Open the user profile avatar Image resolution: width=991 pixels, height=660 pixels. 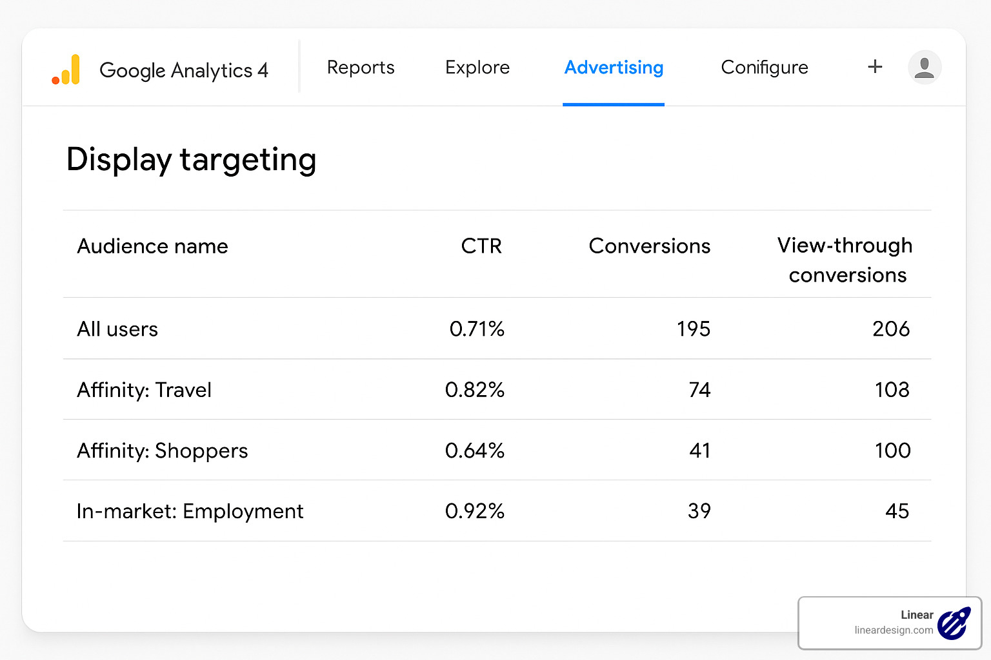click(925, 66)
